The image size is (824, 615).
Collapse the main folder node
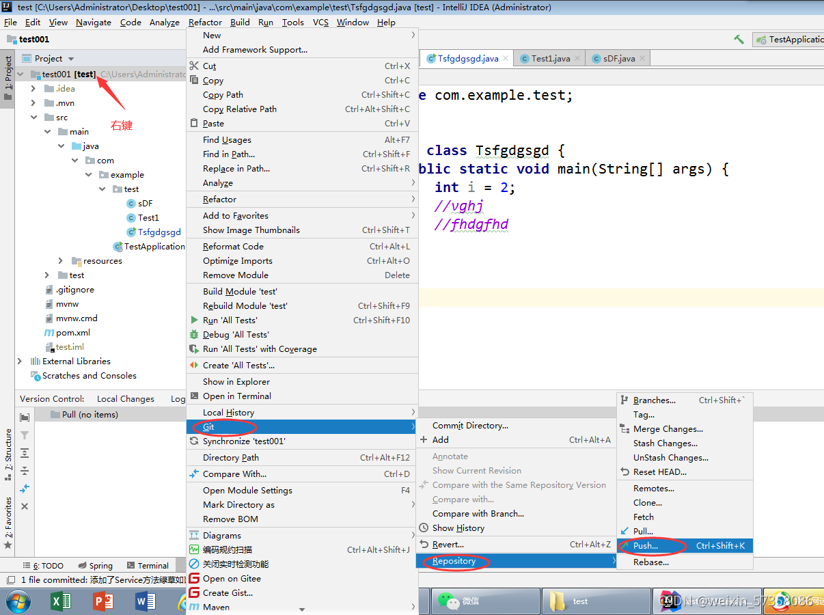(47, 131)
